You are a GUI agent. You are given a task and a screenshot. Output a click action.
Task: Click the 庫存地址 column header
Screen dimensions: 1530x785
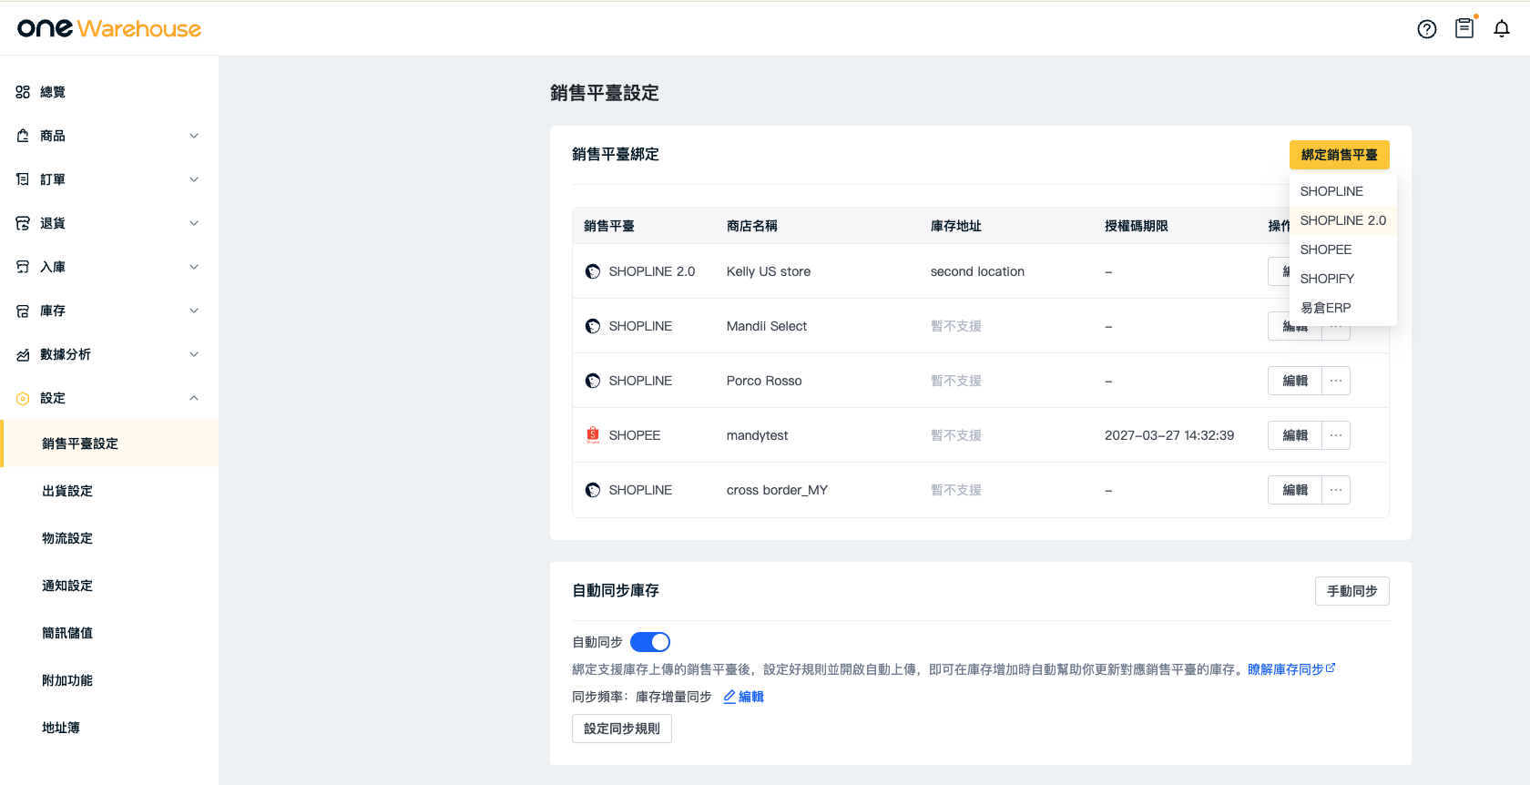click(x=956, y=226)
